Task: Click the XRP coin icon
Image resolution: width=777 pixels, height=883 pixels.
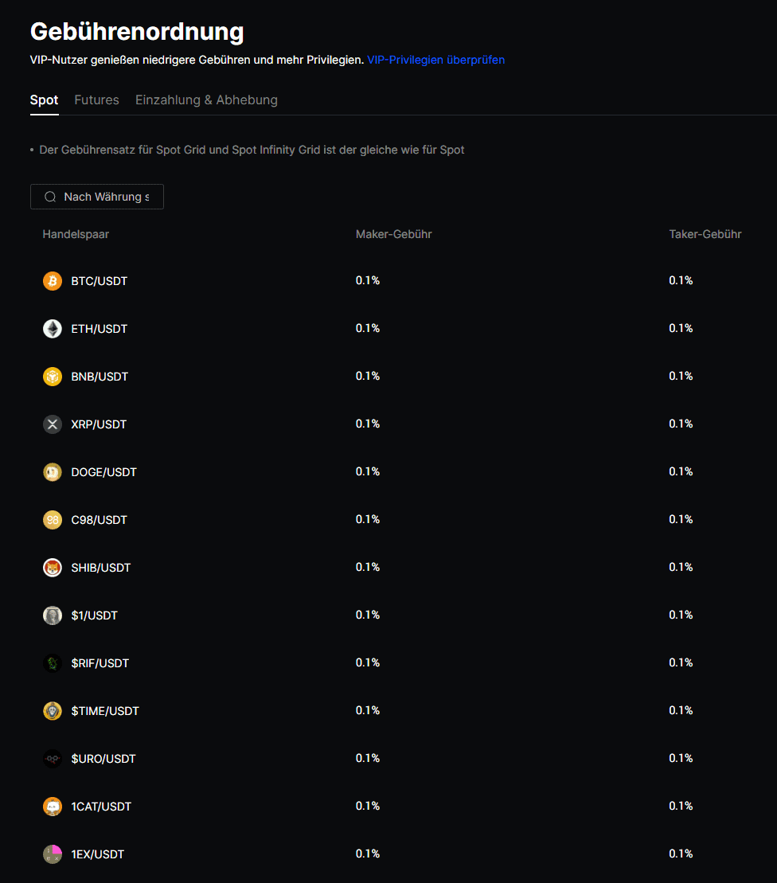Action: tap(53, 424)
